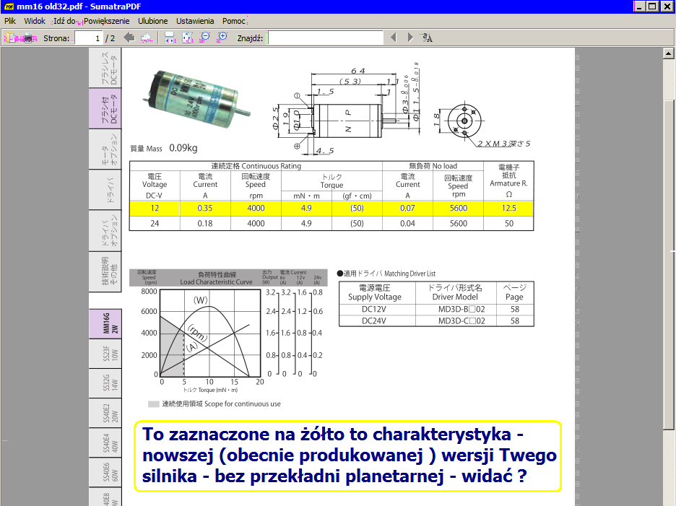Click driver model MD3D-C□02
The width and height of the screenshot is (676, 506).
pyautogui.click(x=461, y=320)
